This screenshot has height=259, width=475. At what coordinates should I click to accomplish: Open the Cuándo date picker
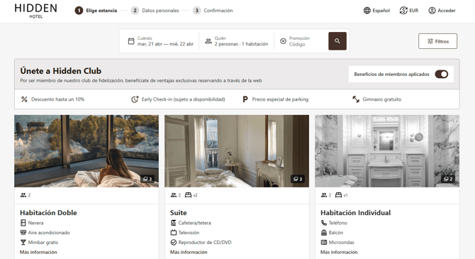[160, 41]
